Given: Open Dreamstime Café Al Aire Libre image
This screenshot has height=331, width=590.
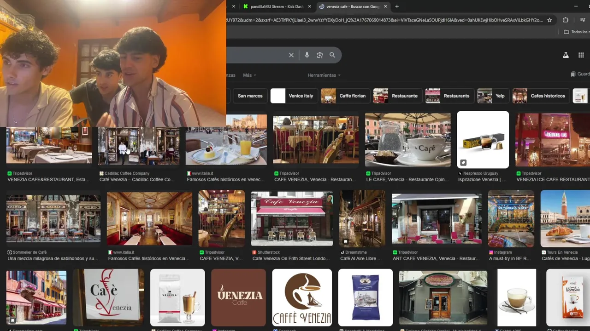Looking at the screenshot, I should click(x=362, y=219).
